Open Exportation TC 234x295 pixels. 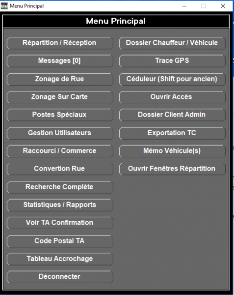point(172,133)
